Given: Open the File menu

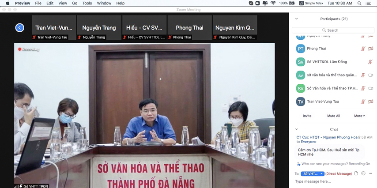Looking at the screenshot, I should tap(38, 3).
